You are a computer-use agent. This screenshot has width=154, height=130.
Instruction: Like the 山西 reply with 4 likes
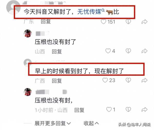pos(108,51)
